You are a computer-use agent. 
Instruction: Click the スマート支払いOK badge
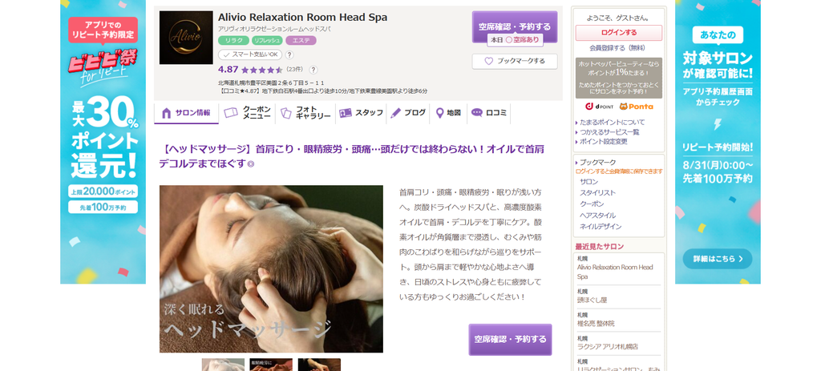[x=250, y=54]
